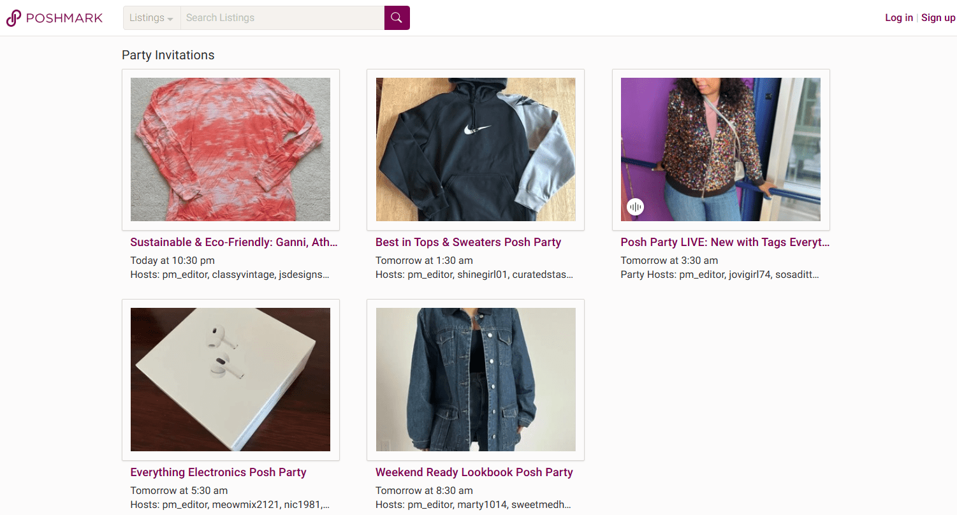Play the audio clip on the sequin jacket listing
Viewport: 957px width, 515px height.
[635, 207]
